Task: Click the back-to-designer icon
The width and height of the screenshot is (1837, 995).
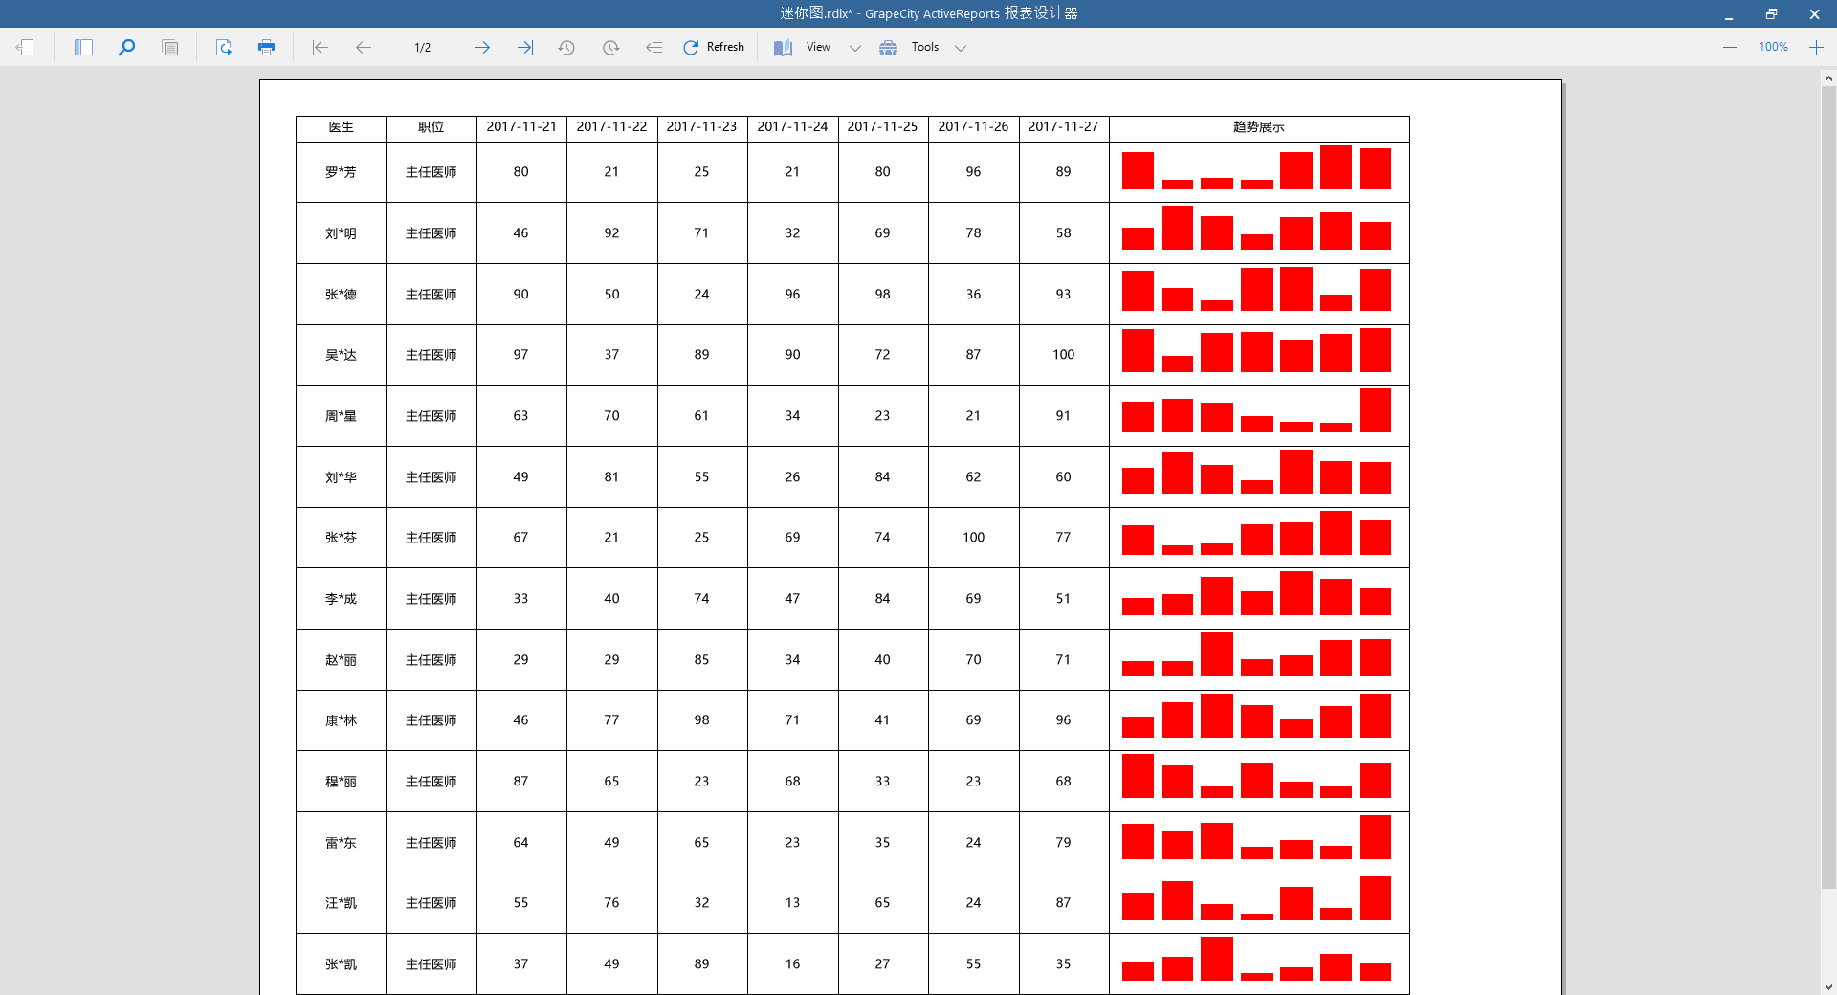Action: tap(26, 47)
